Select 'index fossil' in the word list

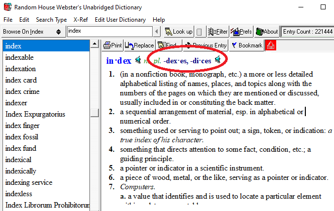(22, 137)
